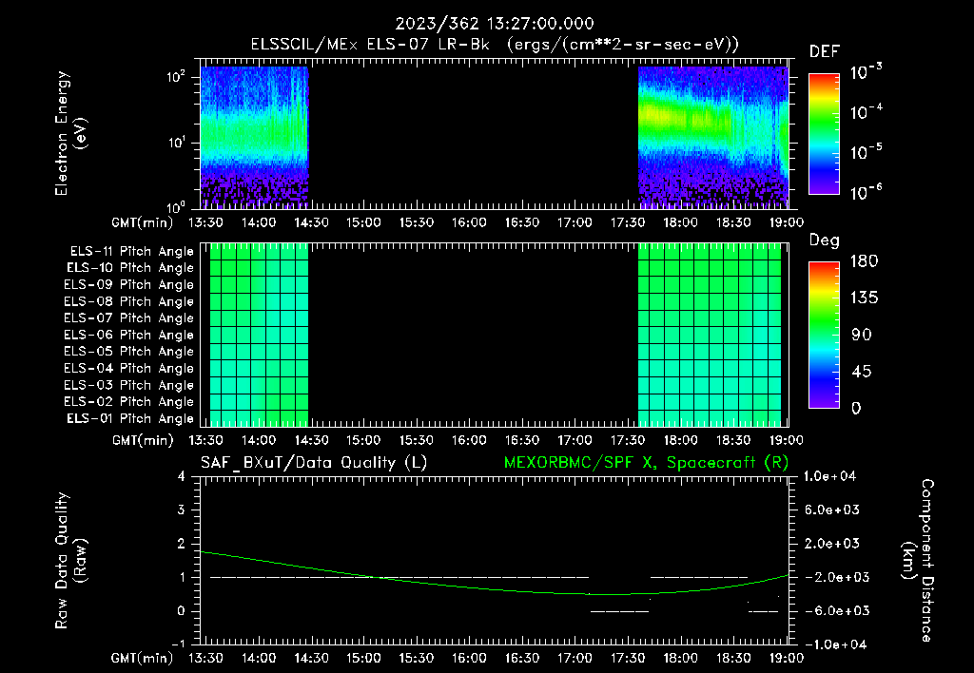Click the short data quality segment at level 0
Viewport: 974px width, 673px height.
click(619, 611)
